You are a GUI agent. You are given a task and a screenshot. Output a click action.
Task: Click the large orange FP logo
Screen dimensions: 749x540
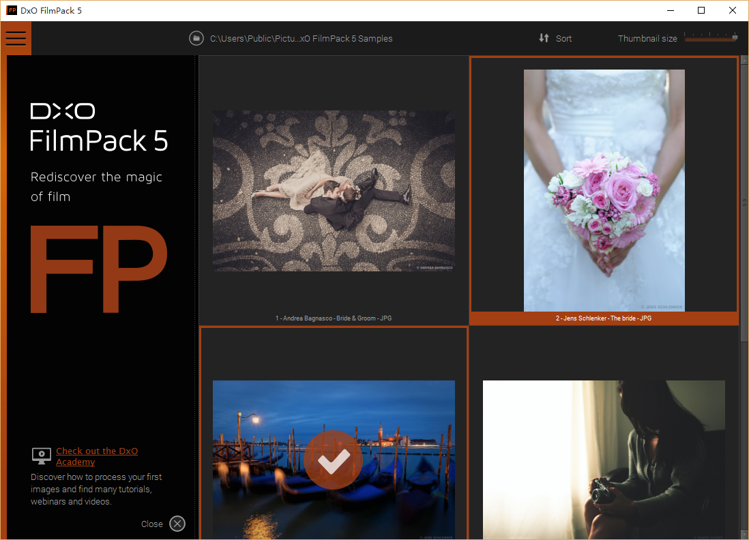coord(99,269)
